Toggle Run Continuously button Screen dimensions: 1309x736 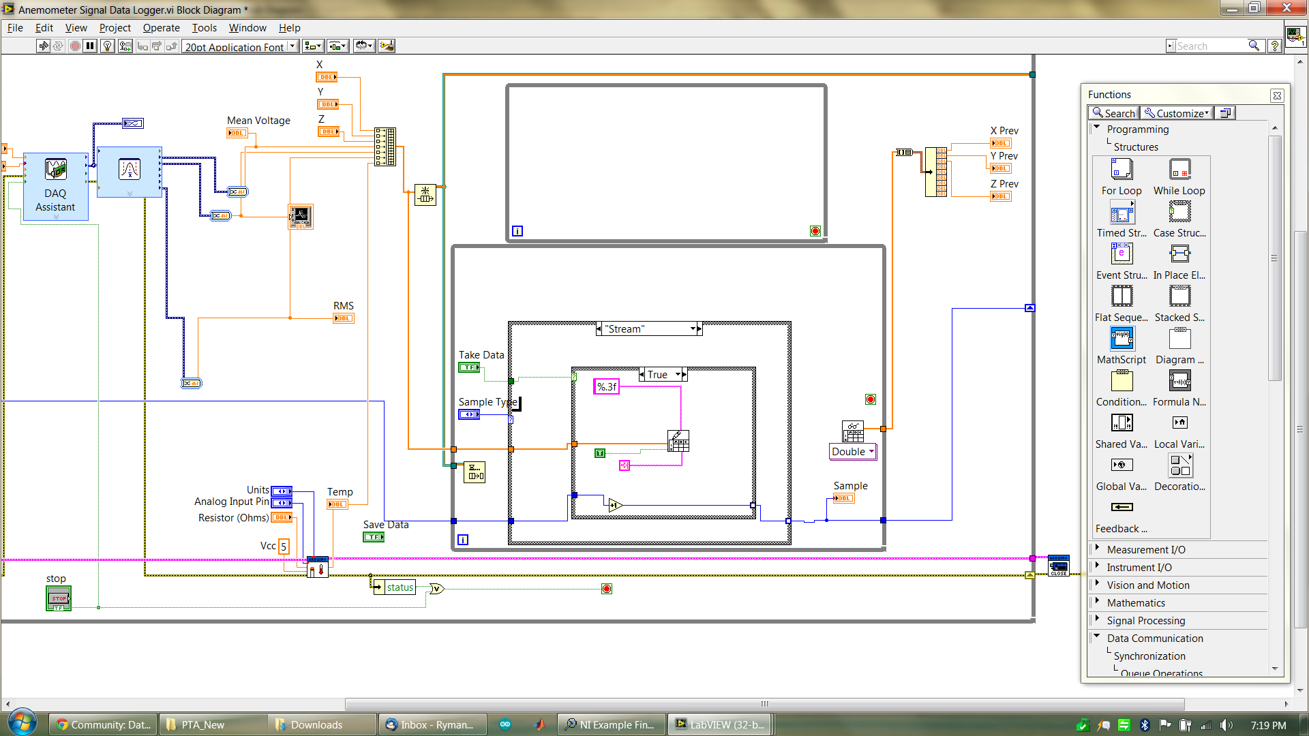[59, 46]
